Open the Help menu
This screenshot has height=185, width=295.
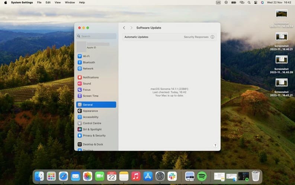point(82,3)
